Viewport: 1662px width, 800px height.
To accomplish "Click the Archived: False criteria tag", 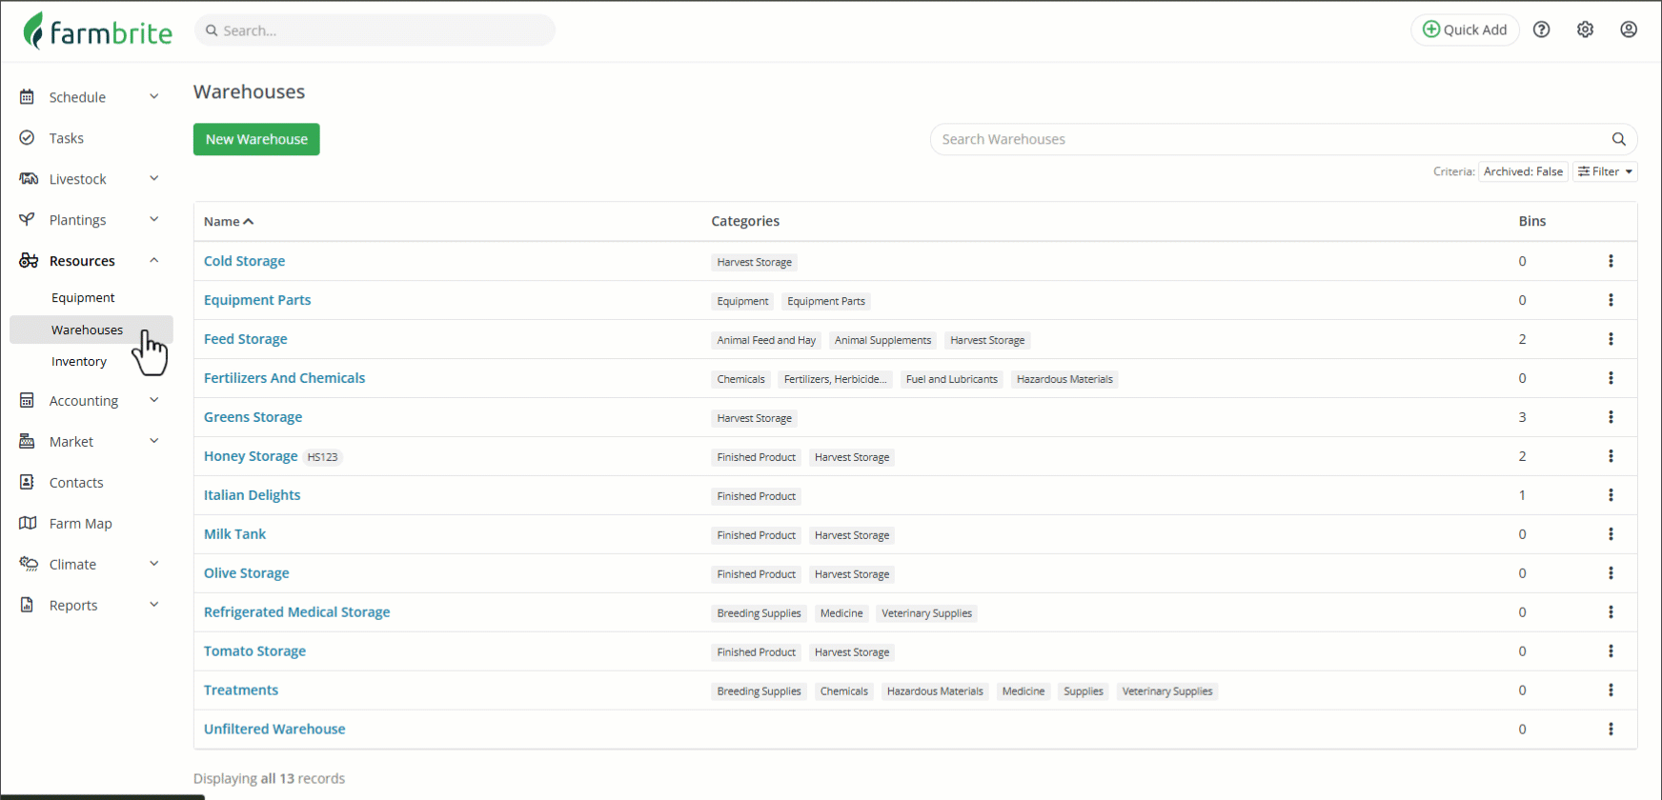I will [x=1523, y=171].
